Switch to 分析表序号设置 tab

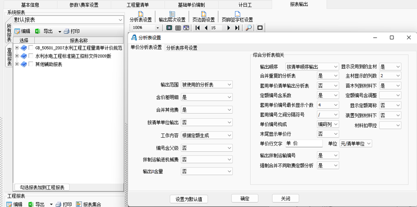pyautogui.click(x=182, y=48)
